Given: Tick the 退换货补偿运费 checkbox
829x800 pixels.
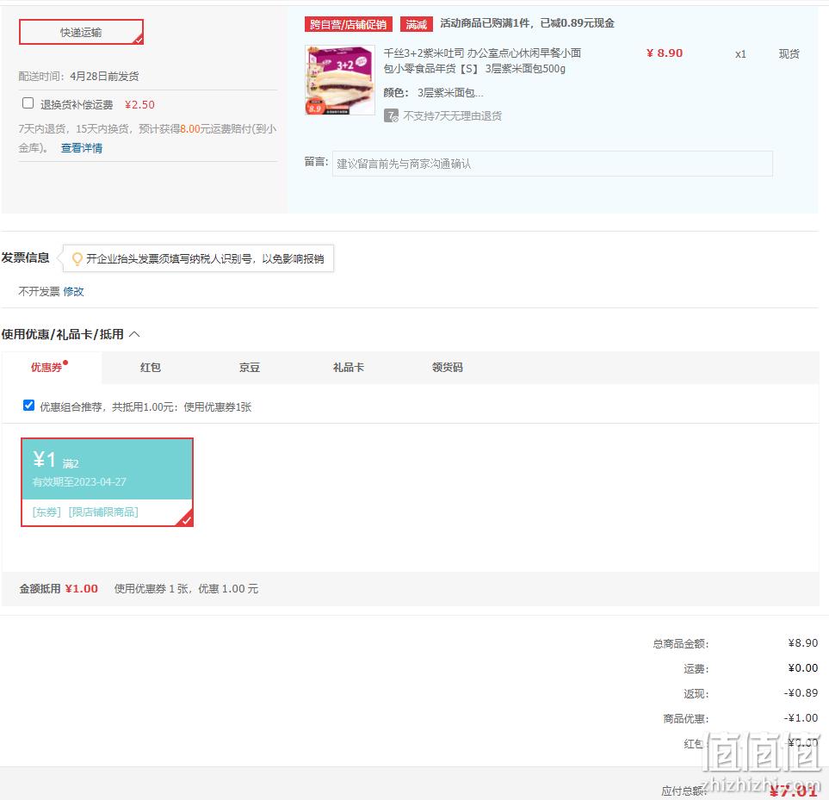Looking at the screenshot, I should 28,103.
